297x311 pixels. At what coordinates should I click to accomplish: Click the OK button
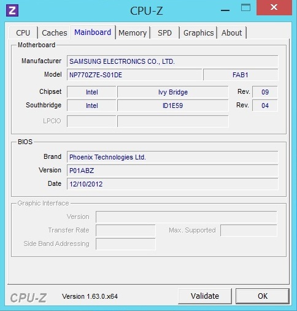[x=263, y=296]
